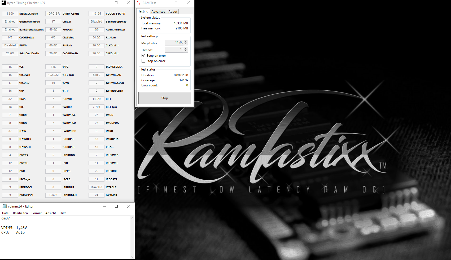The height and width of the screenshot is (260, 451).
Task: Click the tRFC (ns) value 192,222
Action: click(53, 75)
